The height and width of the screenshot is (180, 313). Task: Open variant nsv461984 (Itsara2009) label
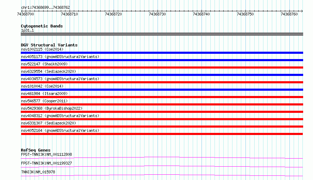coord(44,94)
